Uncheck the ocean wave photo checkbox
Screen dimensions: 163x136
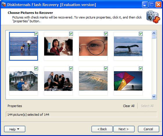click(106, 68)
